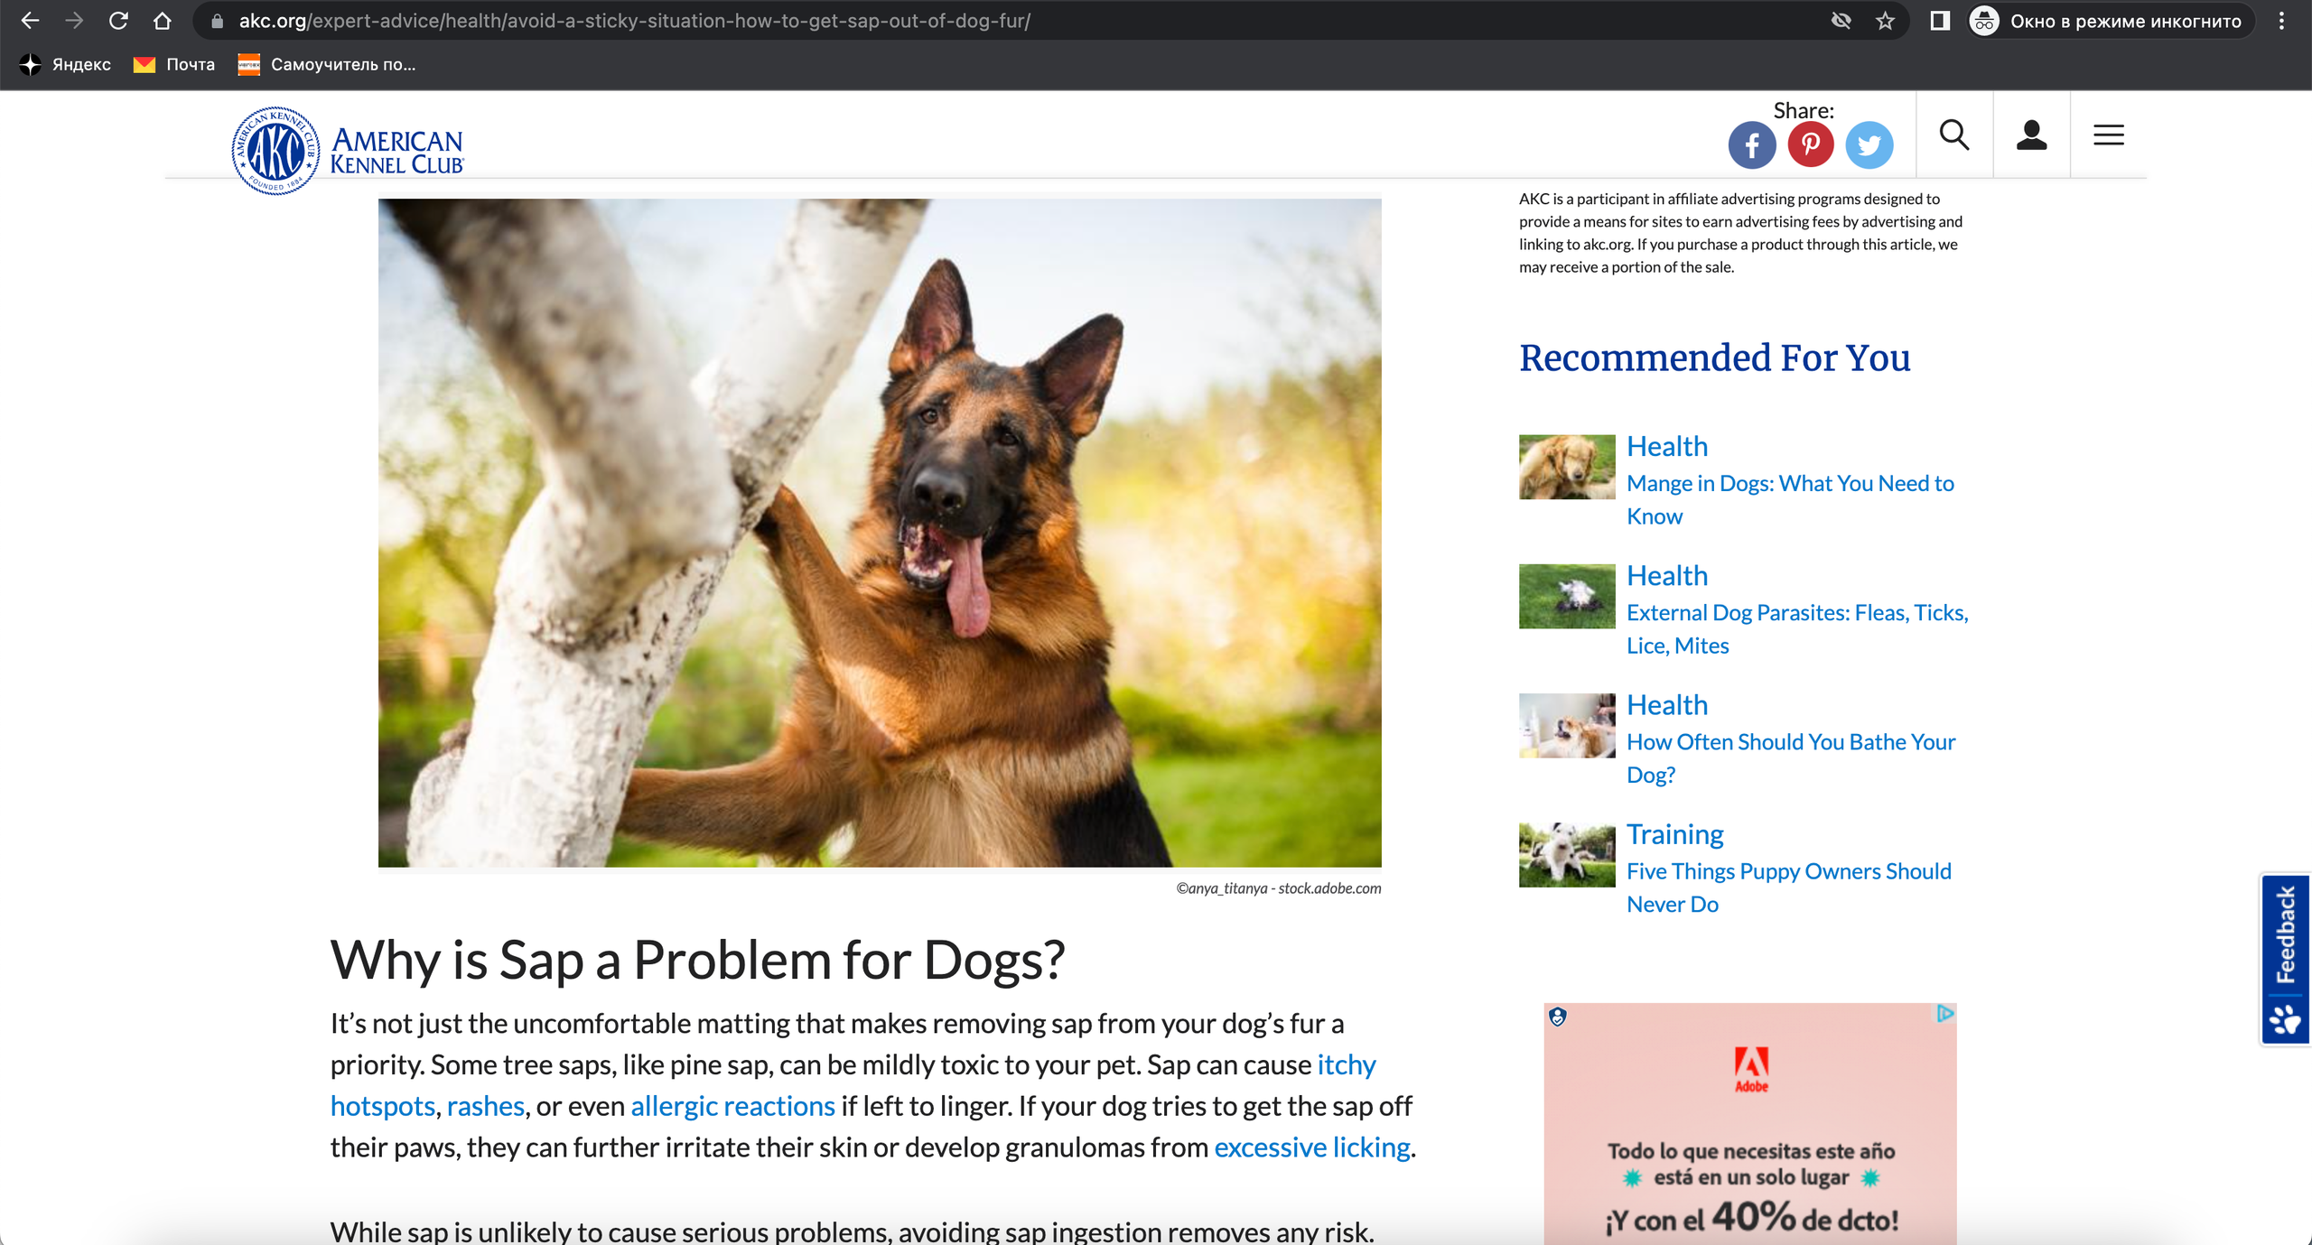Toggle the browser side panel
The width and height of the screenshot is (2312, 1245).
click(1939, 21)
